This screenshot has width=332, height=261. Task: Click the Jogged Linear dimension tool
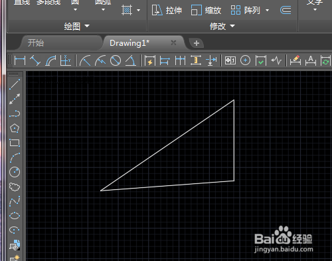pyautogui.click(x=276, y=60)
